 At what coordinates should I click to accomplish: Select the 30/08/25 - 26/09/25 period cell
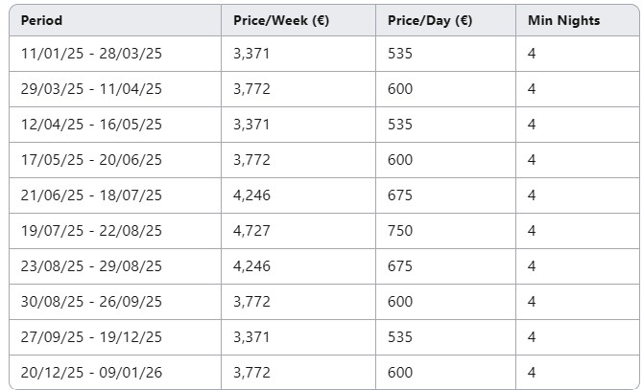click(115, 302)
